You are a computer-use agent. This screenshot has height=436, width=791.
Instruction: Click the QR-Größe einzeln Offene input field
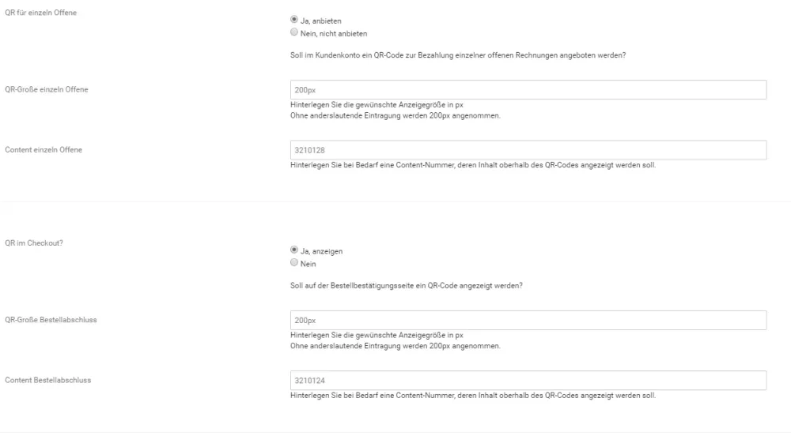coord(528,89)
